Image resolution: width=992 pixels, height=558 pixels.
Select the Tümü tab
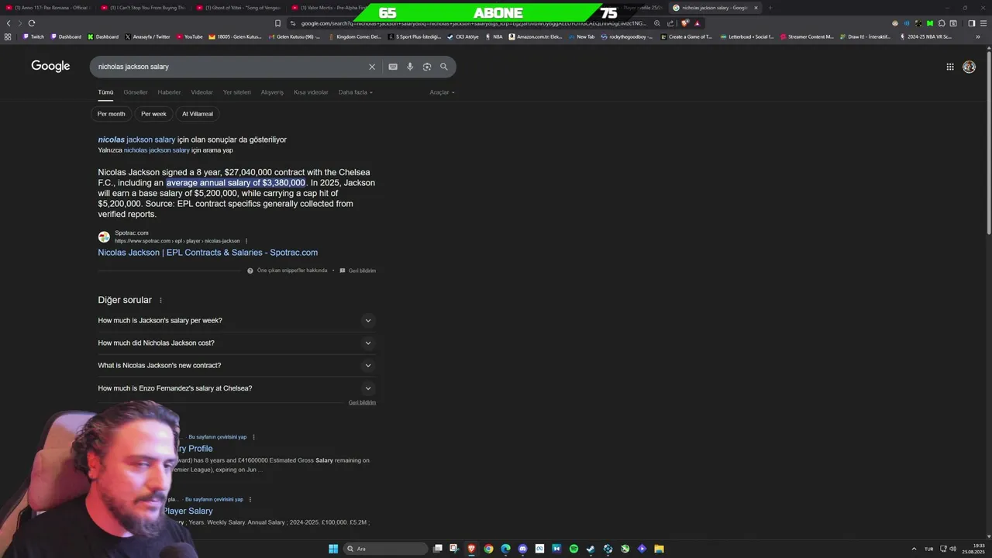(x=105, y=92)
